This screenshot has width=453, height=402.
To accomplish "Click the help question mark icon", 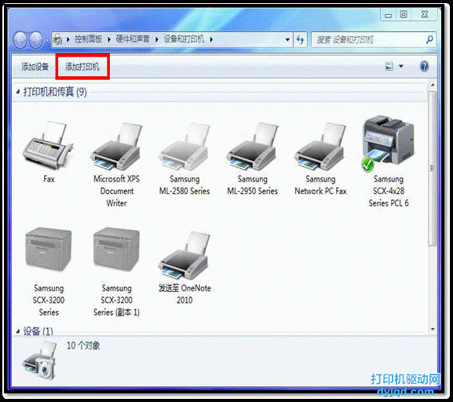I will pos(424,67).
